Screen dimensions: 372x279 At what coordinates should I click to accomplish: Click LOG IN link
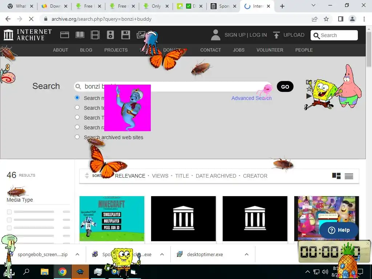(258, 35)
